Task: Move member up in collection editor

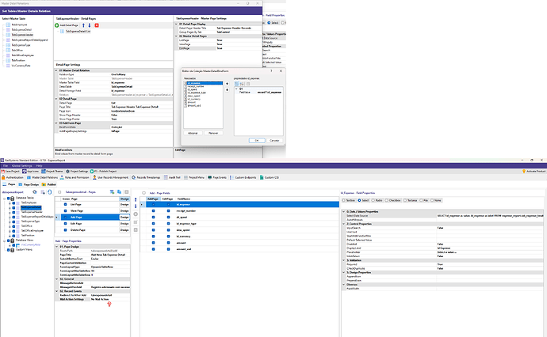Action: coord(227,84)
